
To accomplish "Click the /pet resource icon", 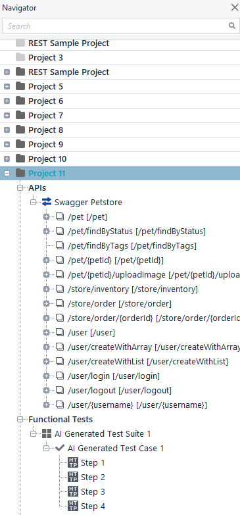I will tap(59, 217).
